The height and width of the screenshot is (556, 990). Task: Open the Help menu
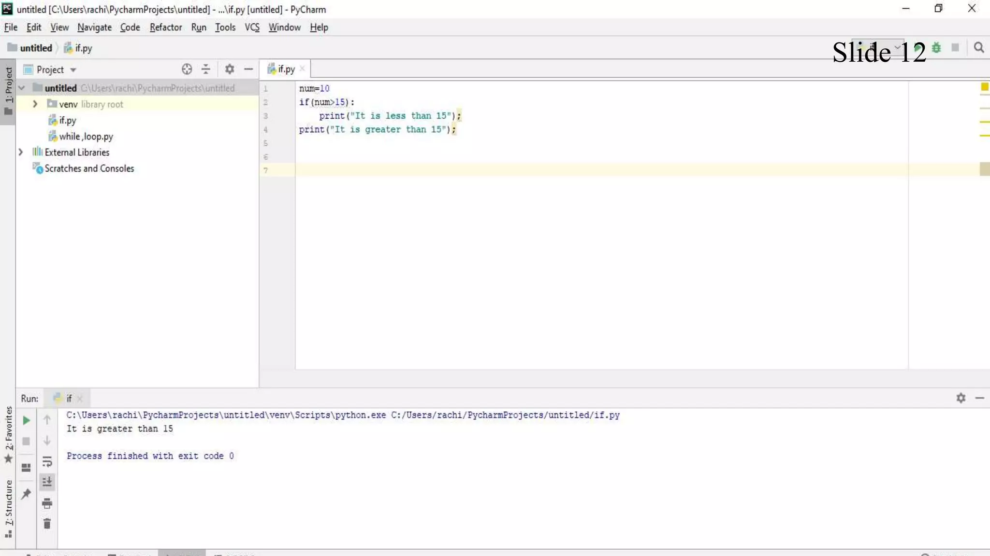319,28
